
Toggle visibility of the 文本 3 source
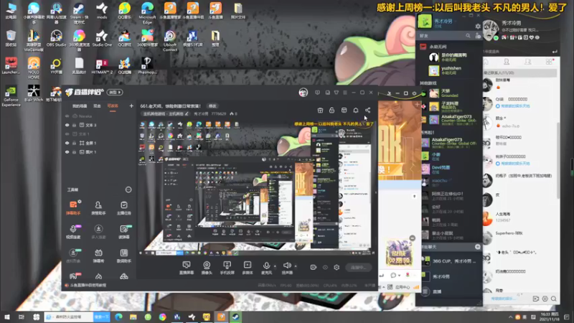[67, 125]
